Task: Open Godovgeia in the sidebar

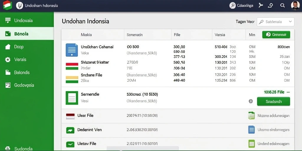Action: 27,85
